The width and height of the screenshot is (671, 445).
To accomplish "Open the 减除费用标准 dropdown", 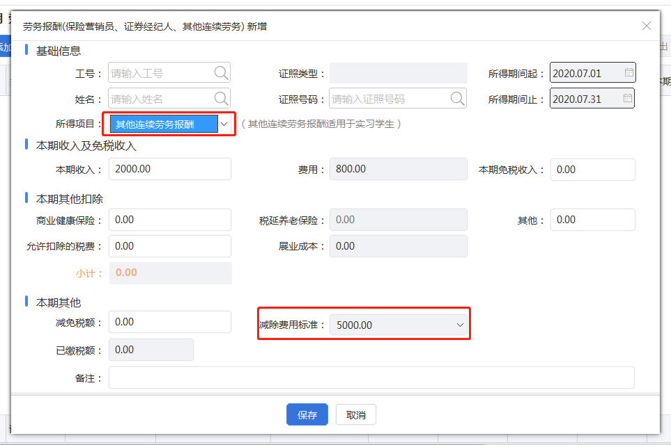I will click(399, 325).
